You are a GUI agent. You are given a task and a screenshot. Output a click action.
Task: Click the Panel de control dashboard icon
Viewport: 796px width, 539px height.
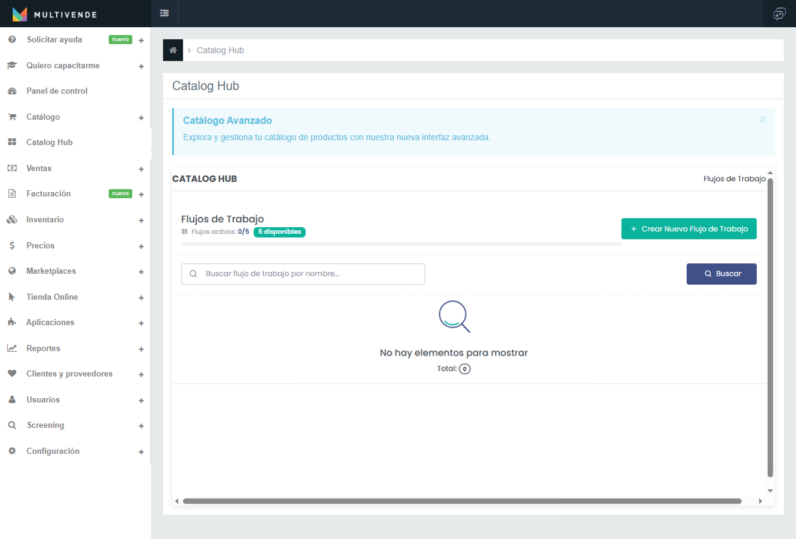click(12, 91)
